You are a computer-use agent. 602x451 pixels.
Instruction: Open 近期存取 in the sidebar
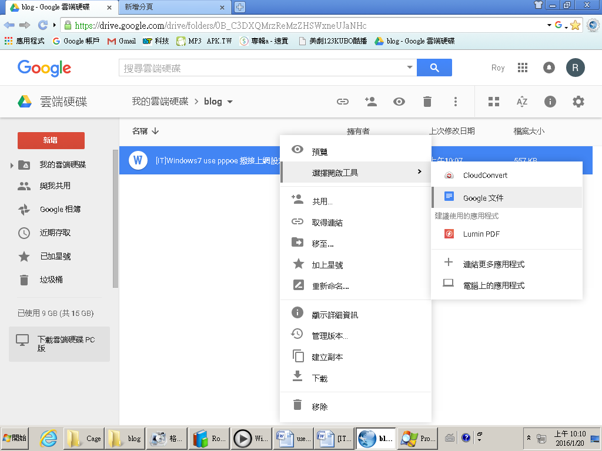[55, 233]
